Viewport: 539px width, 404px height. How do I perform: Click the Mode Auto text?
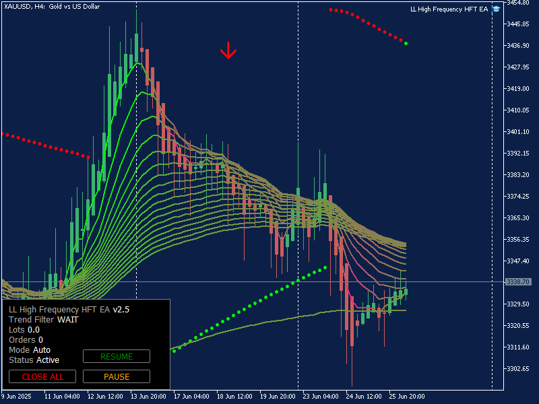[30, 349]
